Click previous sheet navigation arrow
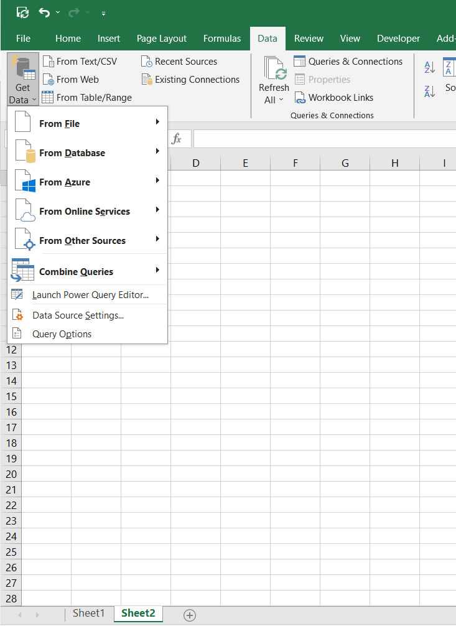Viewport: 456px width, 626px height. 19,615
